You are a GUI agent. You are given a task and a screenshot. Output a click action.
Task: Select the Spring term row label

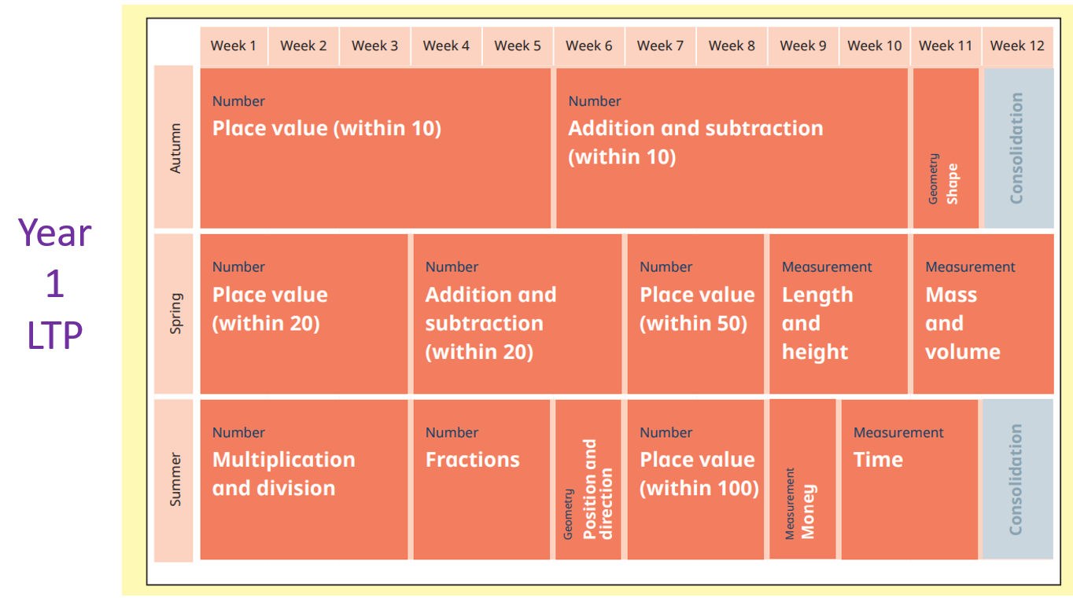pyautogui.click(x=174, y=313)
